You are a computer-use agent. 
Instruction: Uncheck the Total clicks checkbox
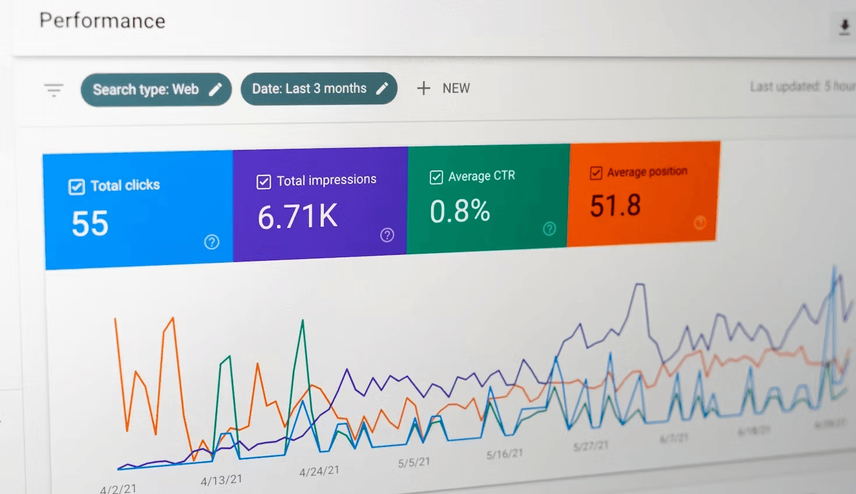tap(77, 187)
